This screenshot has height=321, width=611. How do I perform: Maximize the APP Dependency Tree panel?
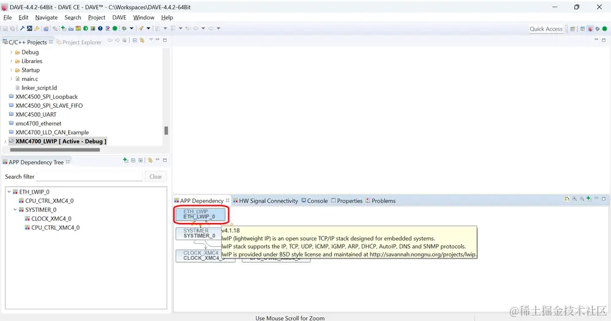(x=165, y=160)
